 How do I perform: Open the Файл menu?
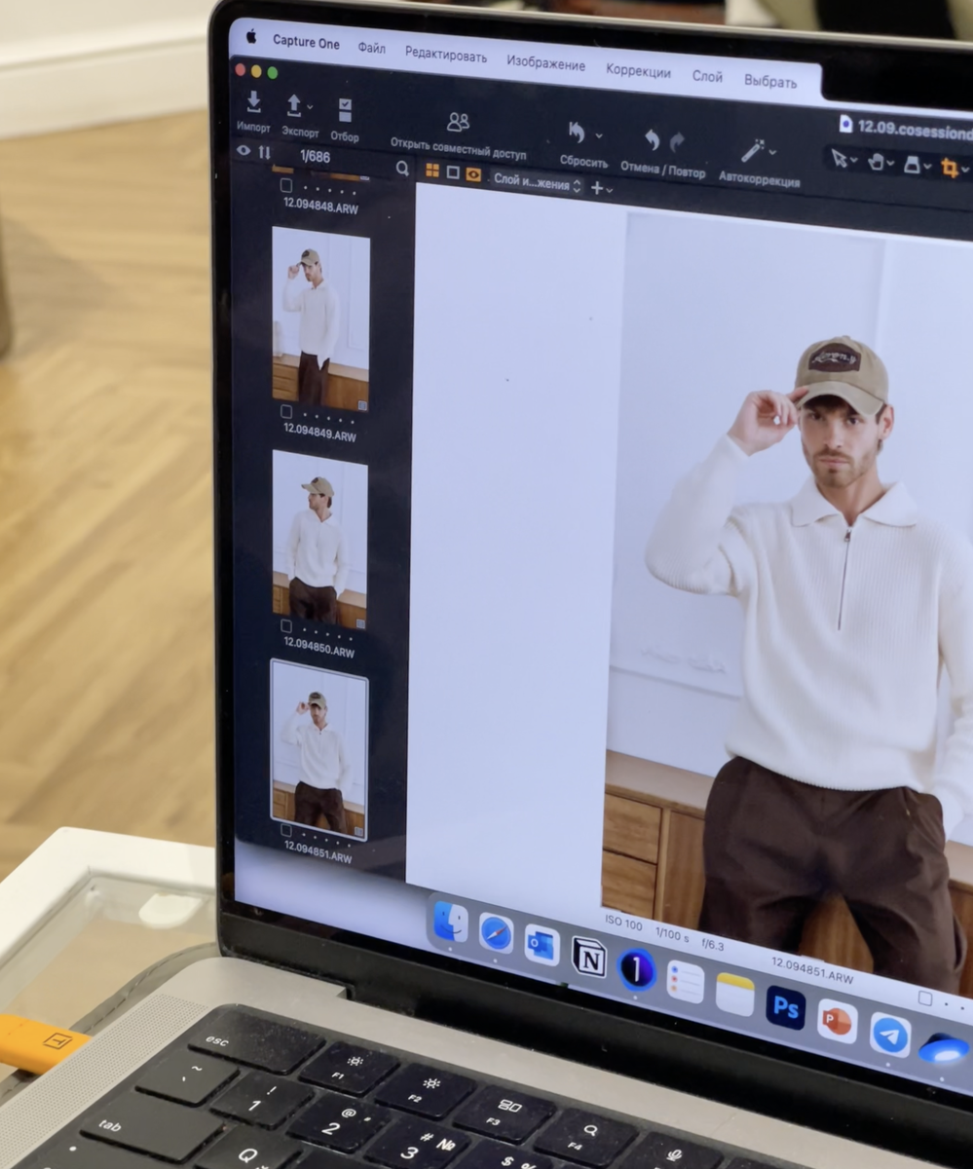371,48
